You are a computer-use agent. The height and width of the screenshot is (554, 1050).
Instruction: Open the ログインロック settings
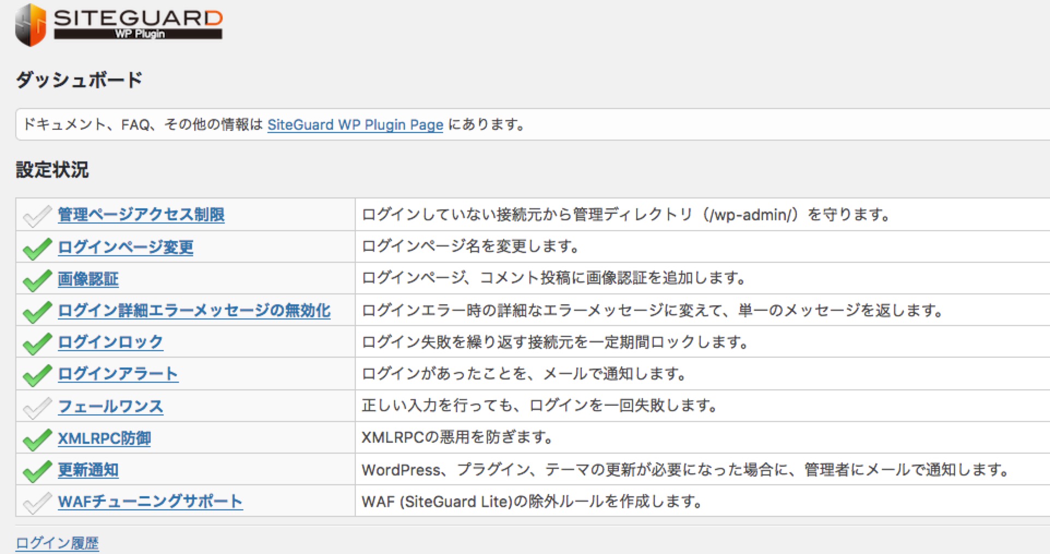pos(110,342)
